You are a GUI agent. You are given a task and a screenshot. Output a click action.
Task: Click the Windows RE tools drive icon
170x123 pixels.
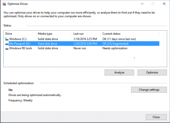tap(7, 48)
